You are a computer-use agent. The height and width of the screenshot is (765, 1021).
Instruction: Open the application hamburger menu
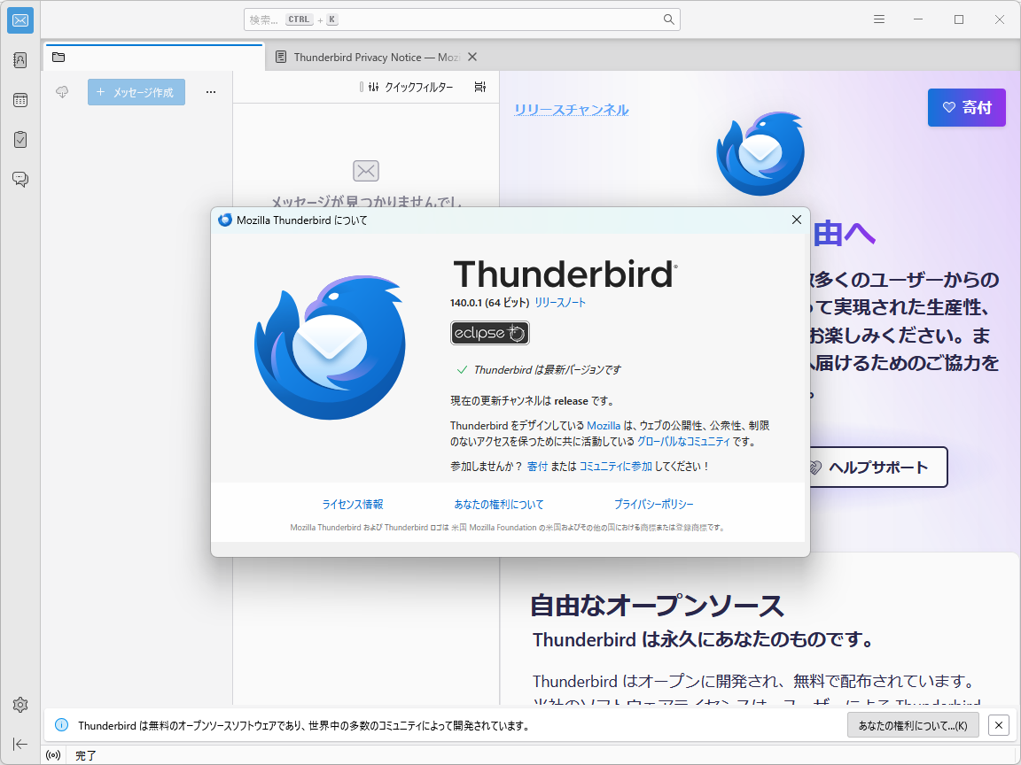pyautogui.click(x=878, y=19)
